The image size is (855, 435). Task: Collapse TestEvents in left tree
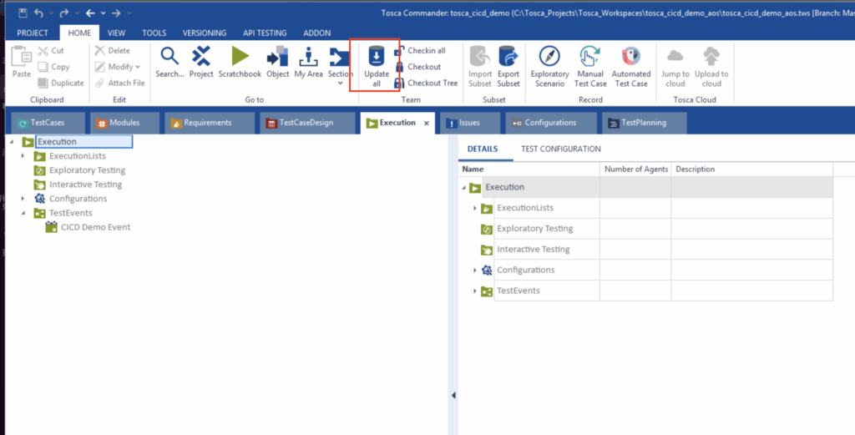23,213
